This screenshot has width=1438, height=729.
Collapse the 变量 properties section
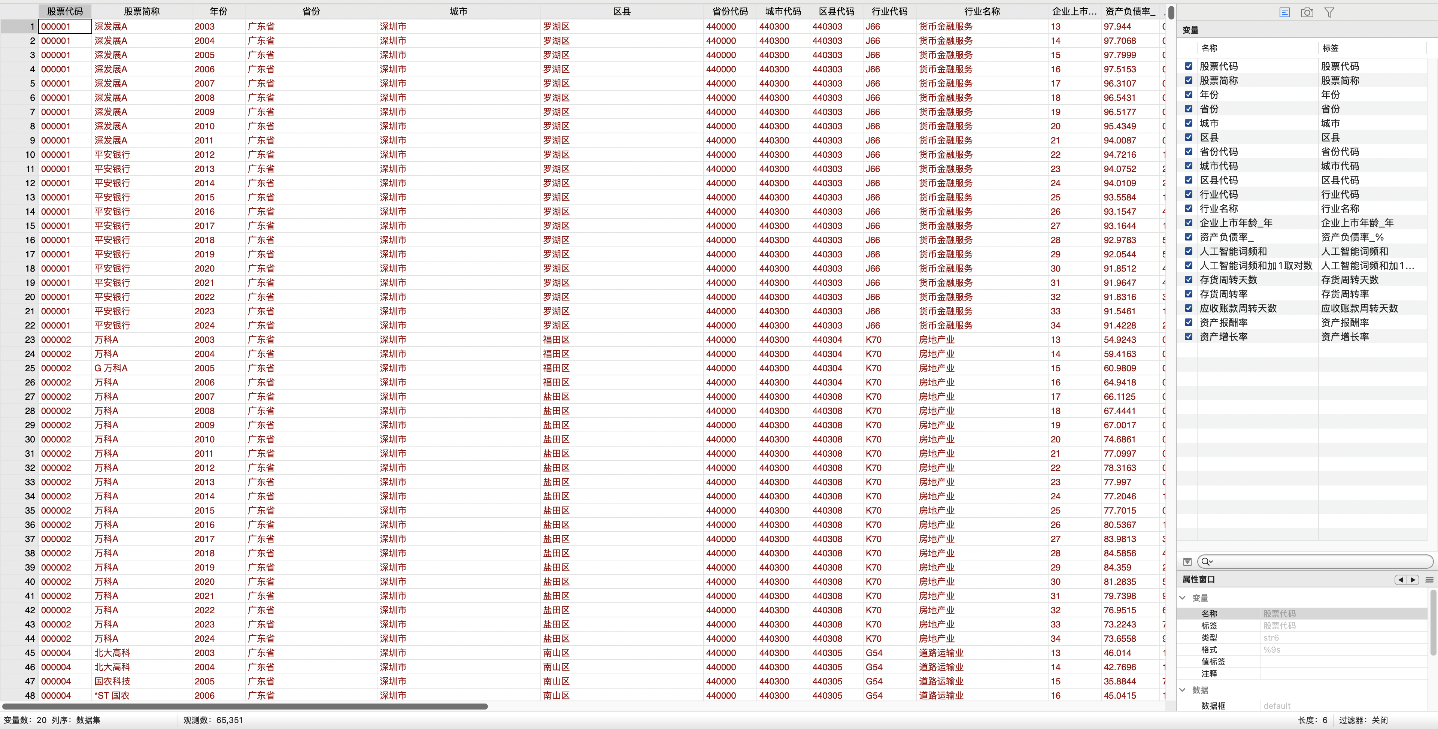click(x=1182, y=597)
